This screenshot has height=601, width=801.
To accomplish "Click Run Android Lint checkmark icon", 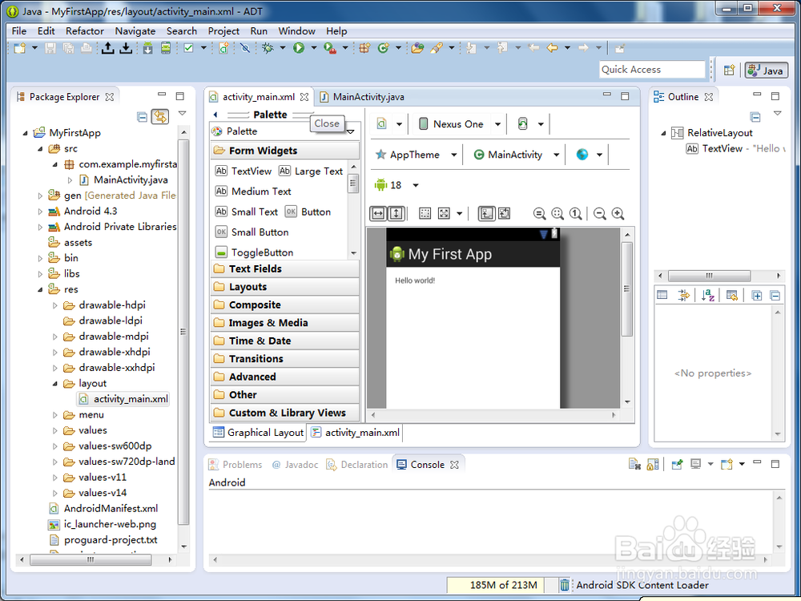I will click(188, 48).
